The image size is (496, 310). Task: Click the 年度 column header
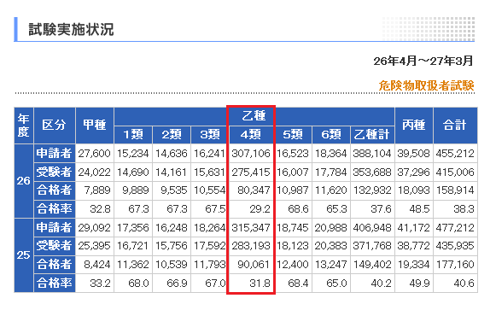point(24,126)
